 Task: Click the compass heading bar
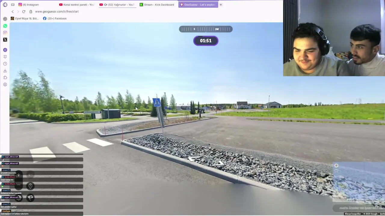pyautogui.click(x=206, y=29)
